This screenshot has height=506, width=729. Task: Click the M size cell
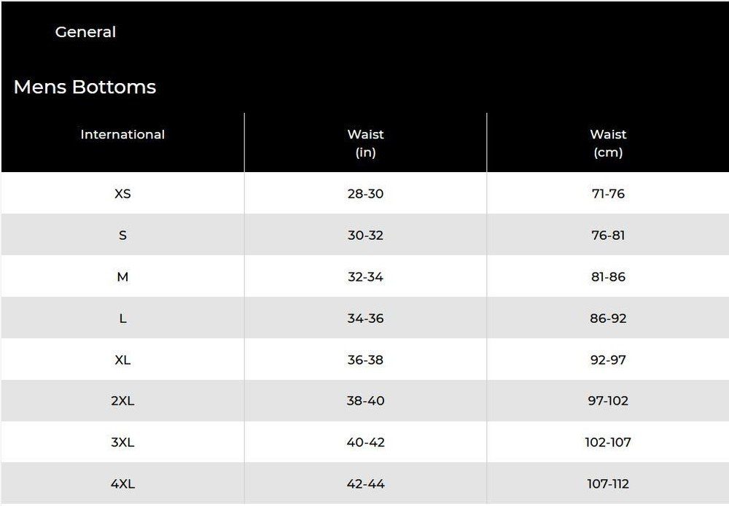click(122, 277)
